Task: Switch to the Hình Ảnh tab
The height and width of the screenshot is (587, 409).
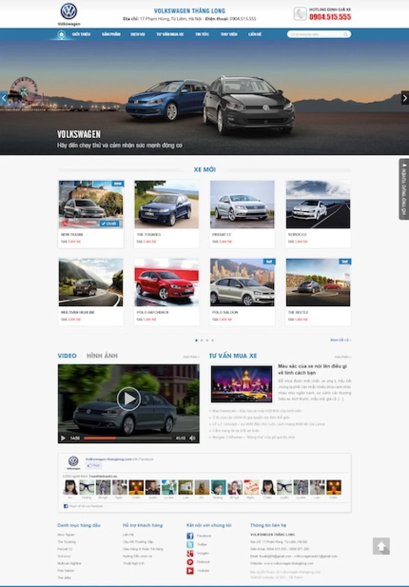Action: point(102,356)
